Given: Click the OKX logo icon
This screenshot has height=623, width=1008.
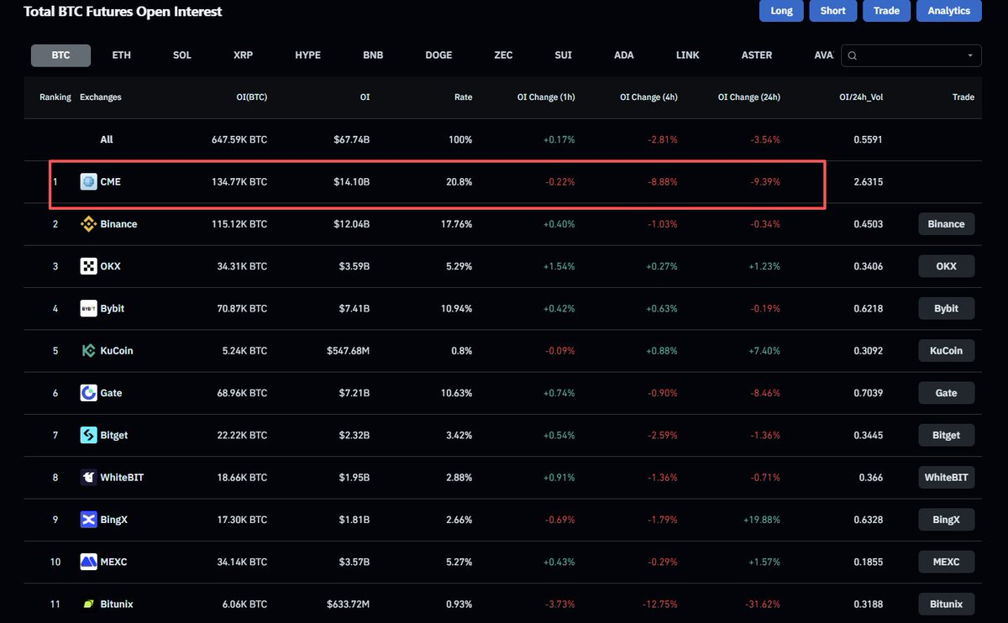Looking at the screenshot, I should pos(88,266).
